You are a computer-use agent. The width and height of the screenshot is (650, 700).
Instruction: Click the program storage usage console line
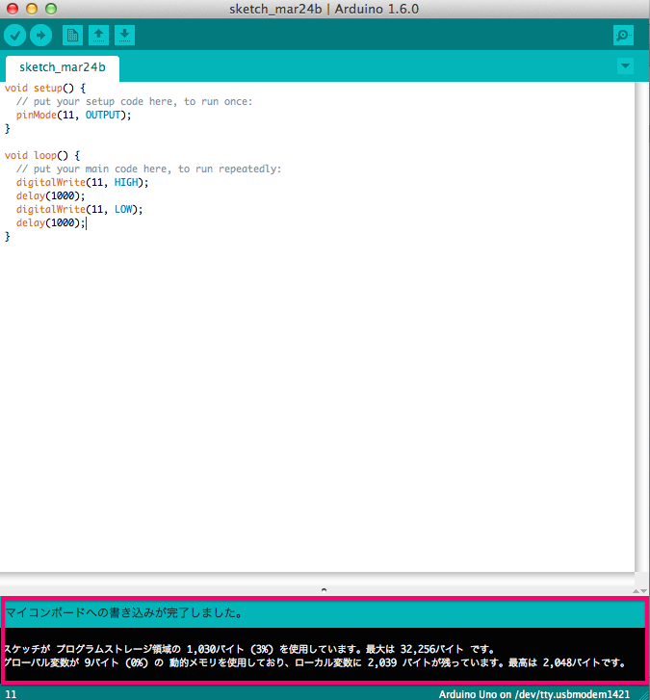(249, 649)
